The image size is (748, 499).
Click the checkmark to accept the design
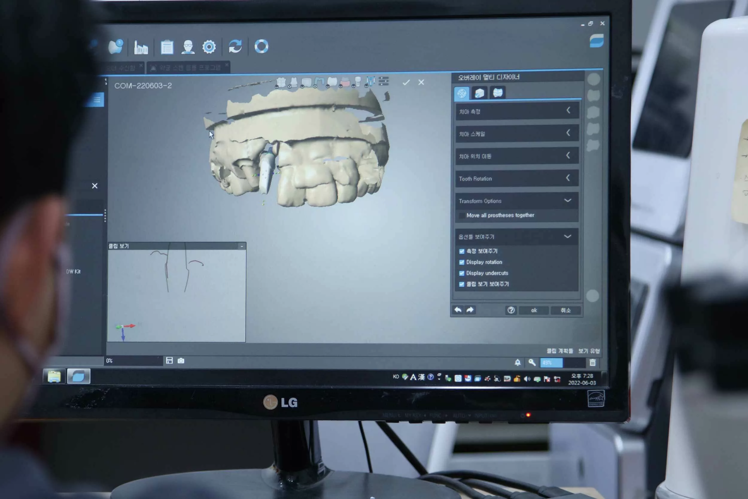(406, 83)
